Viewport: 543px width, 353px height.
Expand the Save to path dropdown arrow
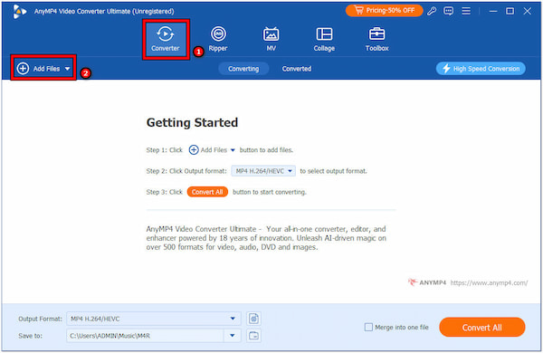point(233,336)
